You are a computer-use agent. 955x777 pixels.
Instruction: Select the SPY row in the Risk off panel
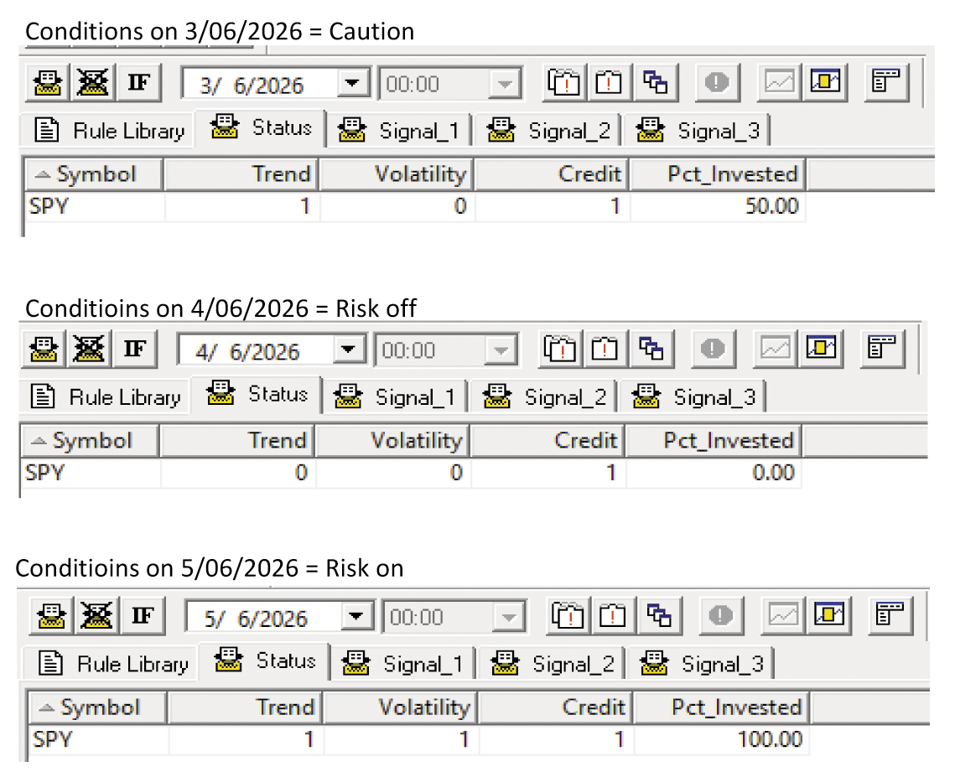(411, 473)
